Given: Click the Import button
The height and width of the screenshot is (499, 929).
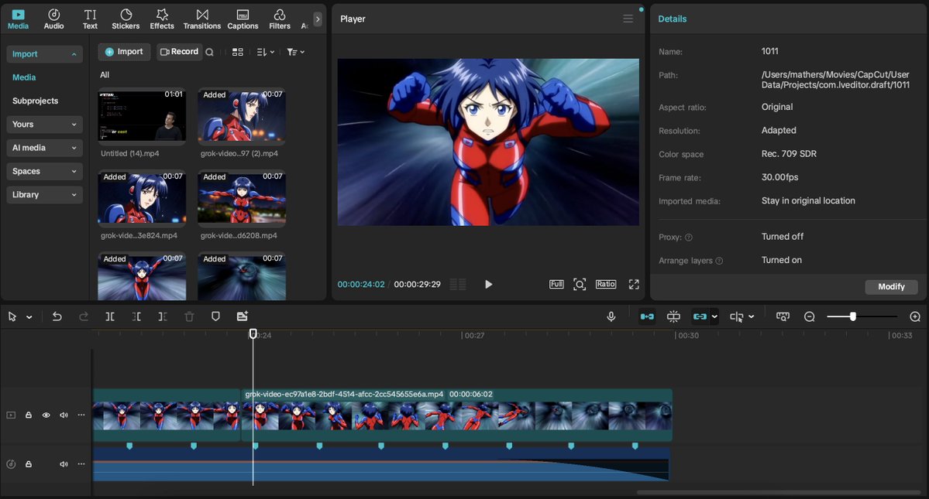Looking at the screenshot, I should coord(124,52).
